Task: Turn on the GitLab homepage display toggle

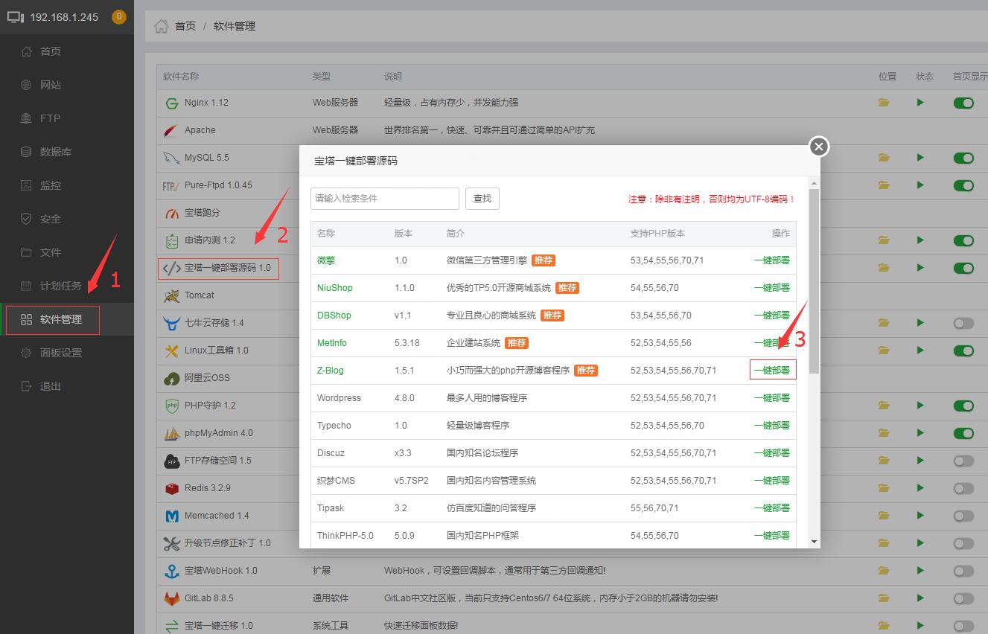Action: (x=963, y=598)
